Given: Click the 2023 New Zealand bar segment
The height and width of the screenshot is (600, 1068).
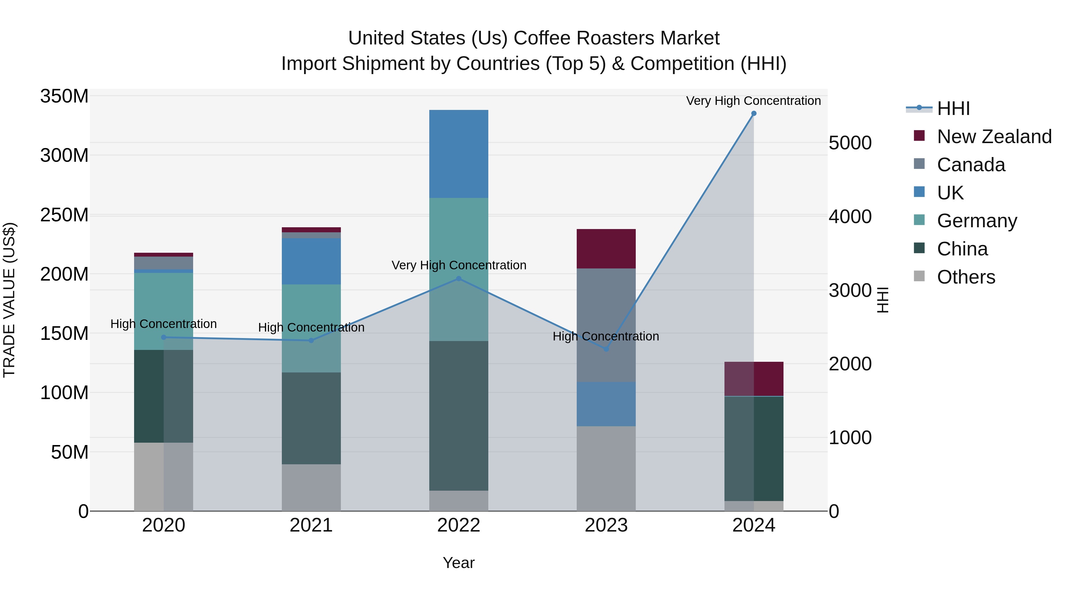Looking at the screenshot, I should click(606, 249).
